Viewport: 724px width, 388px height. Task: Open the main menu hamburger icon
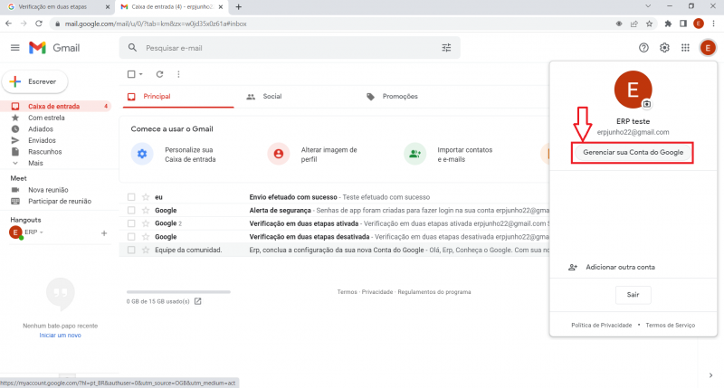pyautogui.click(x=14, y=48)
